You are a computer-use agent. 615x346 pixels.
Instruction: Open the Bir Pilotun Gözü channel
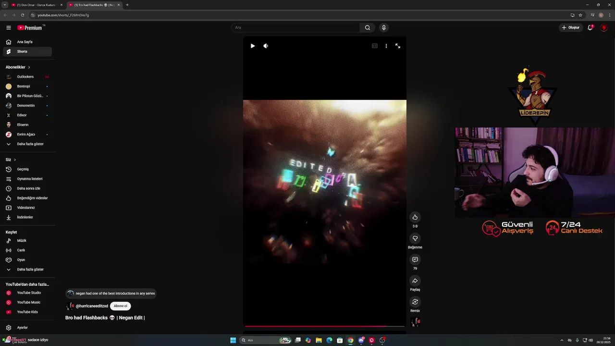27,96
